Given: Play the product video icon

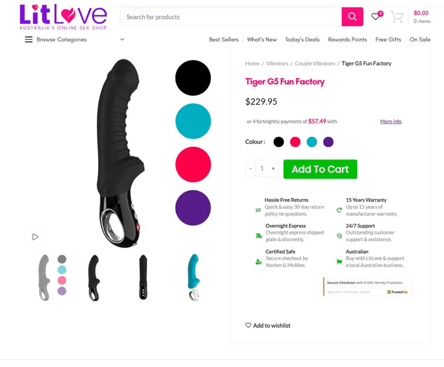Looking at the screenshot, I should pos(36,237).
